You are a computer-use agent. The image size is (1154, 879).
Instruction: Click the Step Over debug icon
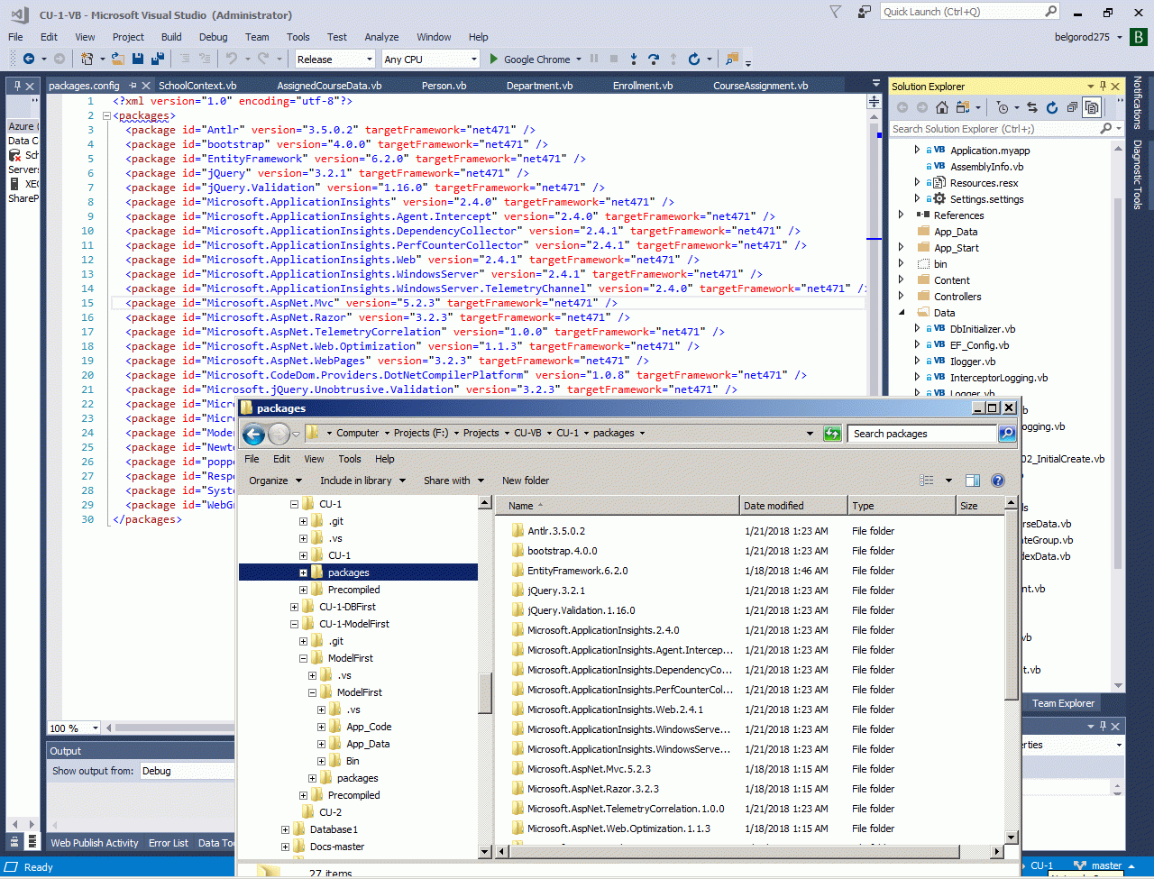(653, 59)
